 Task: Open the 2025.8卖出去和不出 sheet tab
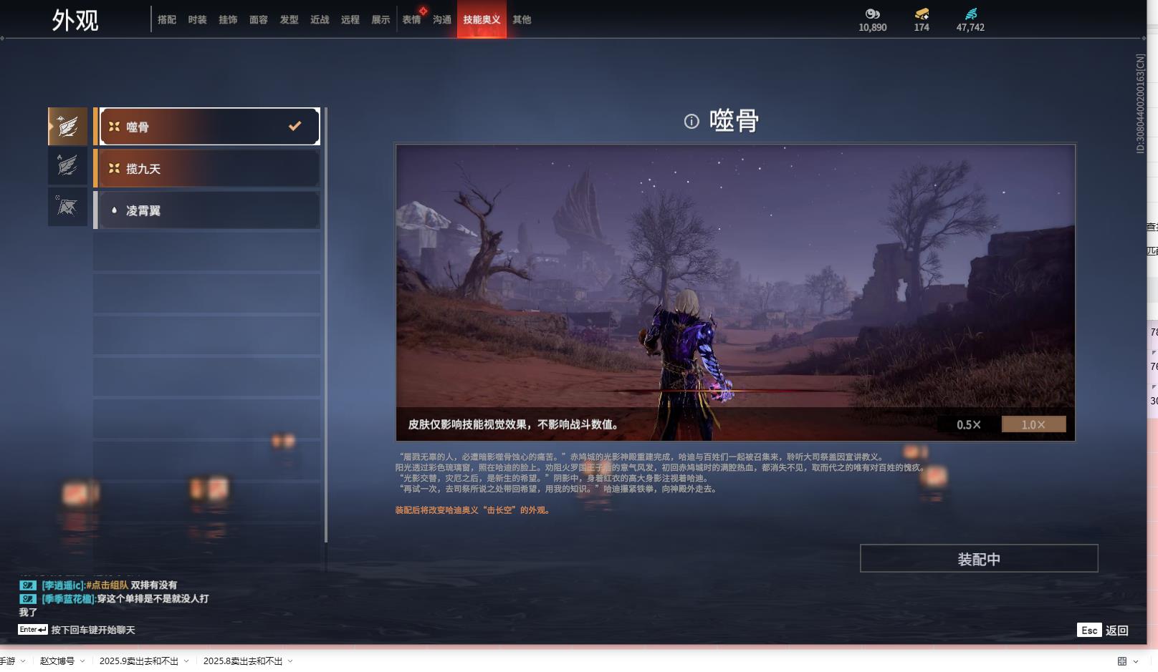pyautogui.click(x=243, y=661)
